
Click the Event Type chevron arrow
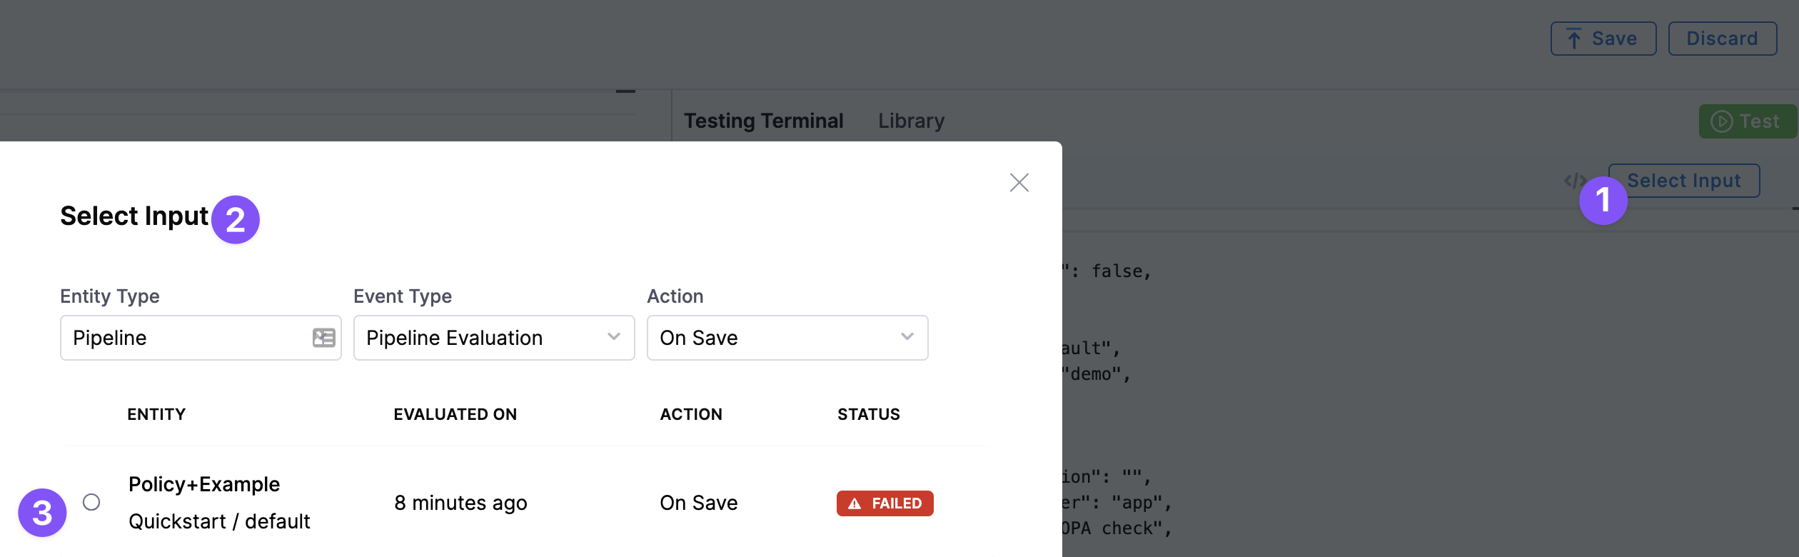pyautogui.click(x=613, y=337)
